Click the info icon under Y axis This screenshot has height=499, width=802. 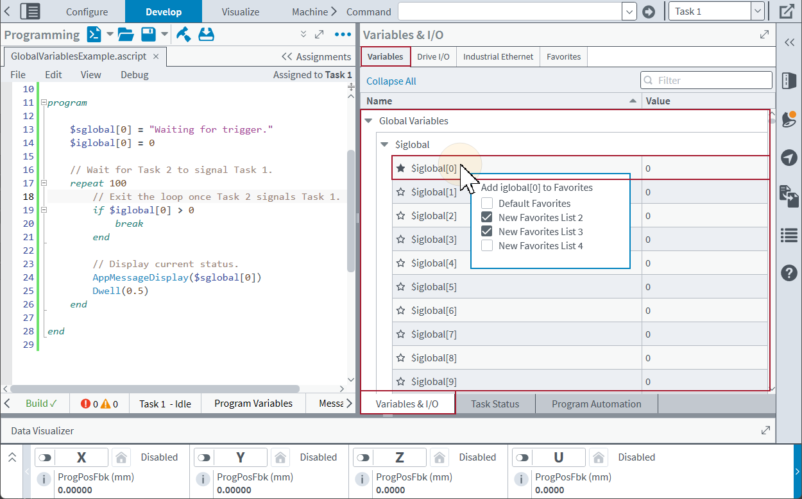pyautogui.click(x=203, y=479)
